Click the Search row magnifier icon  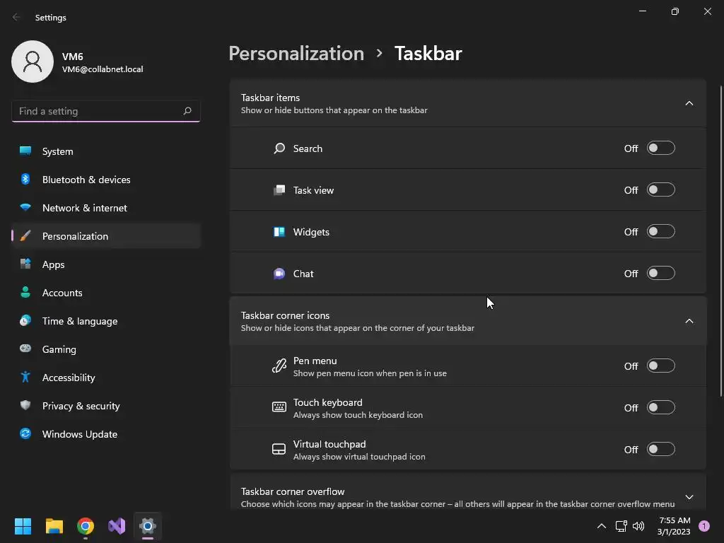[279, 148]
